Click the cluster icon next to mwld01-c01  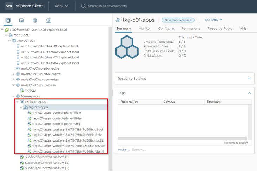click(14, 41)
